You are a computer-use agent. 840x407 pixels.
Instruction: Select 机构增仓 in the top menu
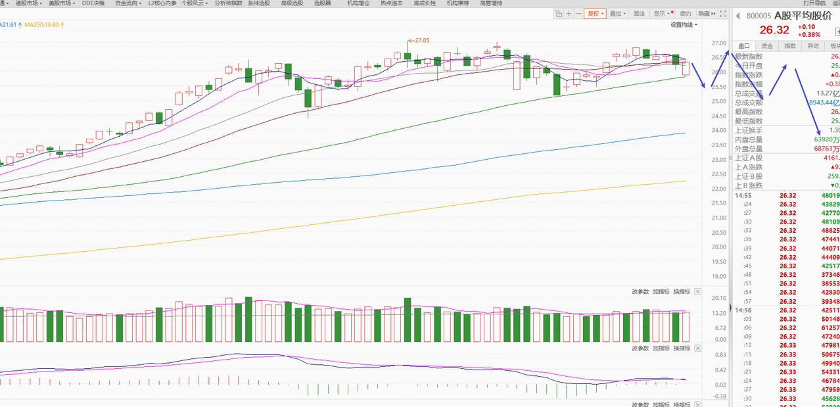[358, 3]
